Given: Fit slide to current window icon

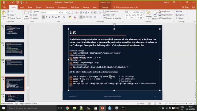Looking at the screenshot, I should [x=195, y=104].
